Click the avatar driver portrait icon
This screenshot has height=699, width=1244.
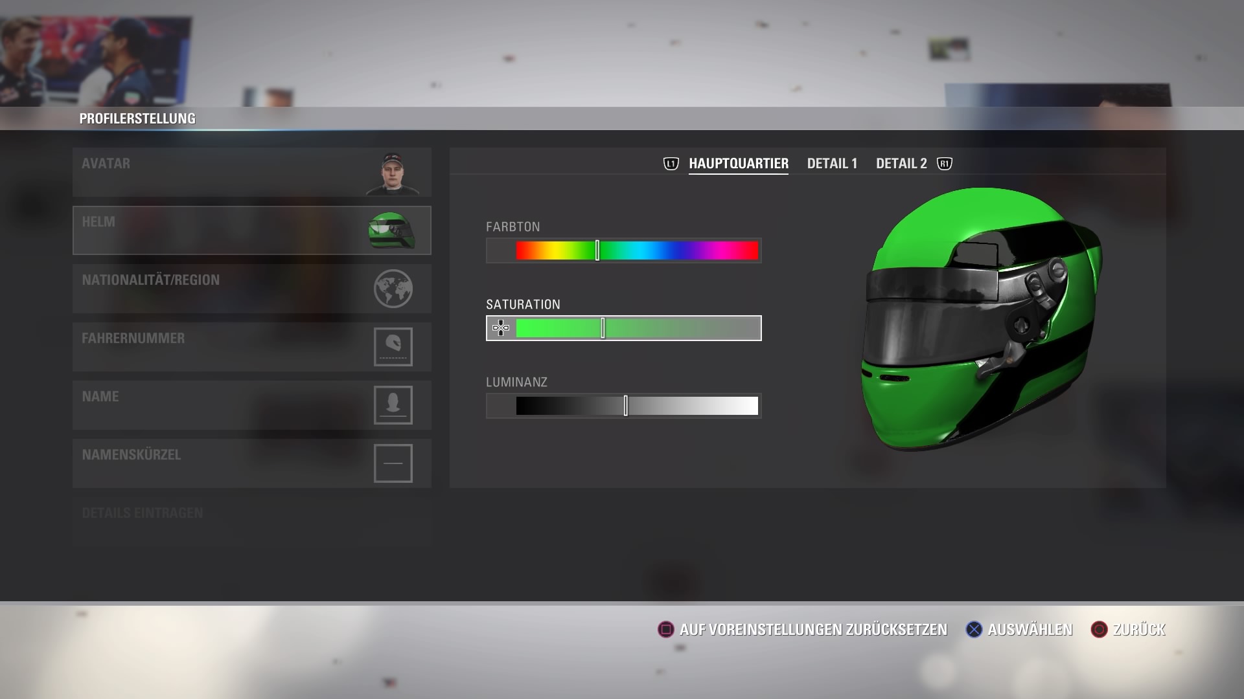(393, 173)
